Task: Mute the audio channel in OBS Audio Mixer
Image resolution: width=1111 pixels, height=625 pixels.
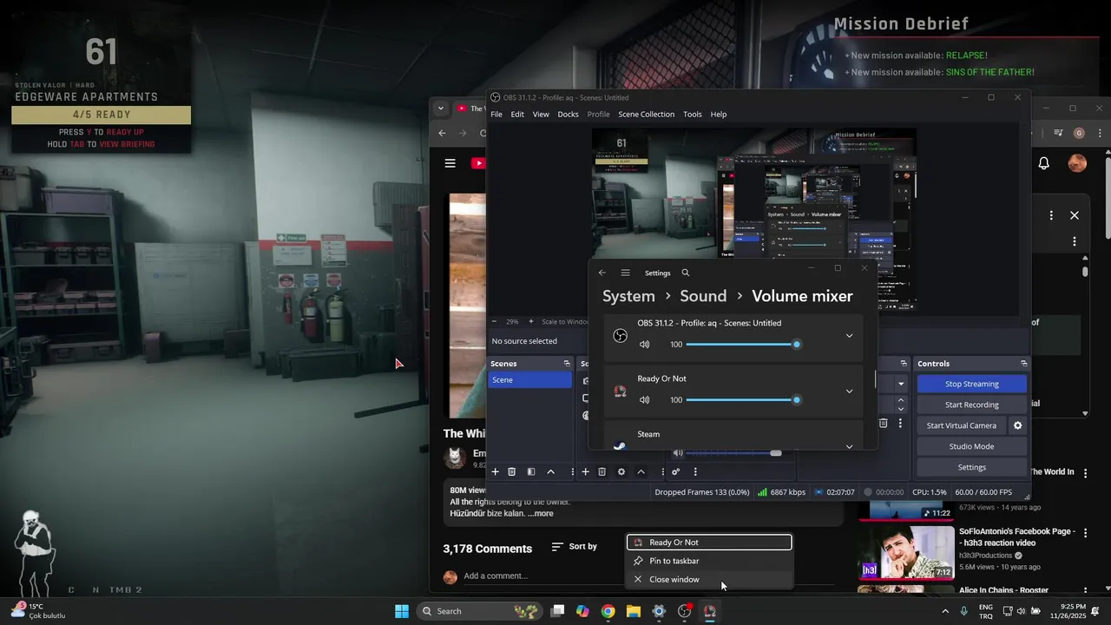Action: click(x=678, y=453)
